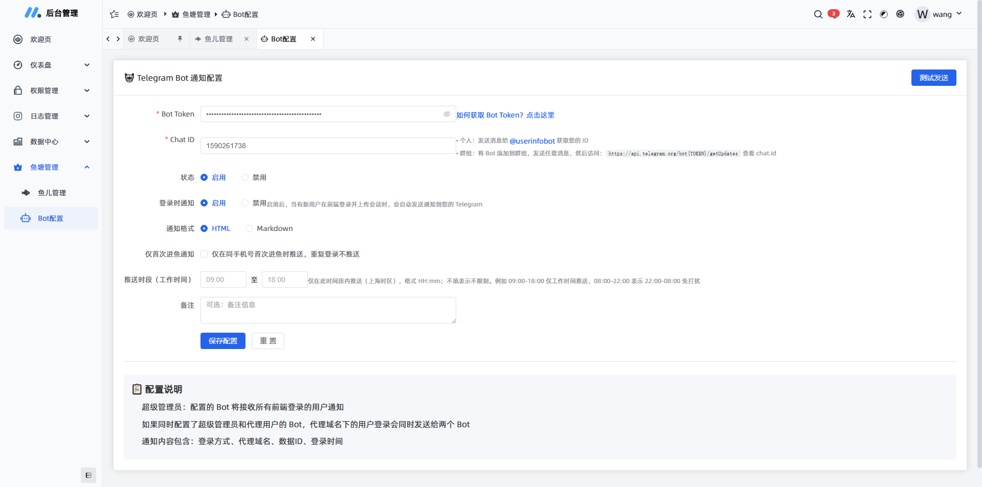Click the search magnifier icon
The width and height of the screenshot is (982, 487).
(818, 14)
